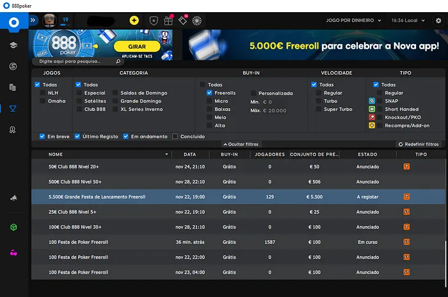Open the tickets icon with badge
Image resolution: width=448 pixels, height=297 pixels.
coord(183,20)
